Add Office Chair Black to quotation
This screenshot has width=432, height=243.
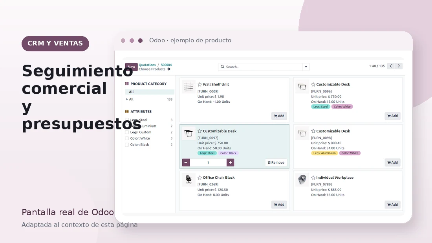279,205
